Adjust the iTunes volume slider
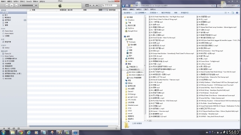This screenshot has width=241, height=135. 29,6
